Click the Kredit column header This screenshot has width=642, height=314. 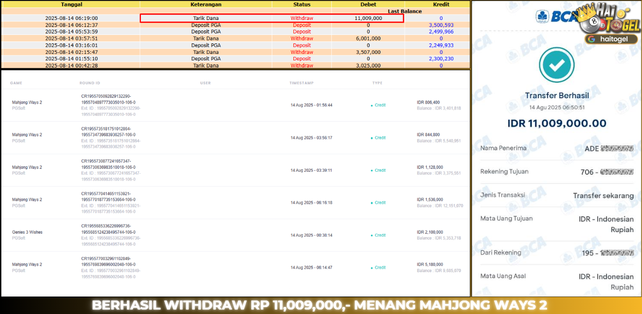(x=441, y=4)
